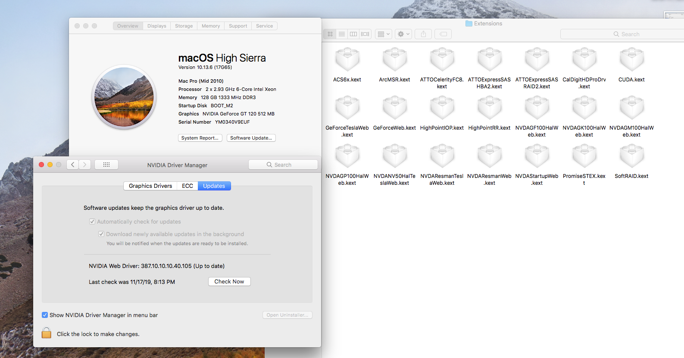
Task: Switch Finder to column view
Action: (x=353, y=34)
